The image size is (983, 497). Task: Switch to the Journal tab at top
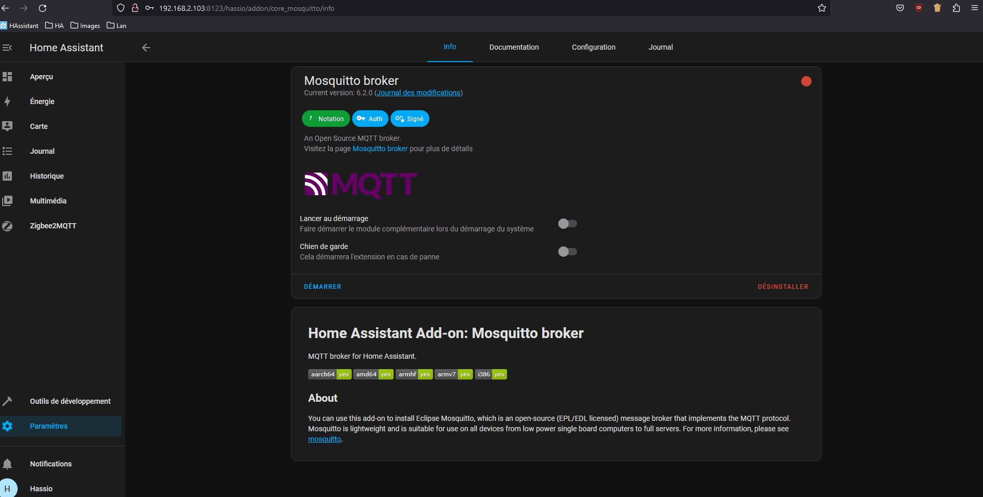click(660, 47)
